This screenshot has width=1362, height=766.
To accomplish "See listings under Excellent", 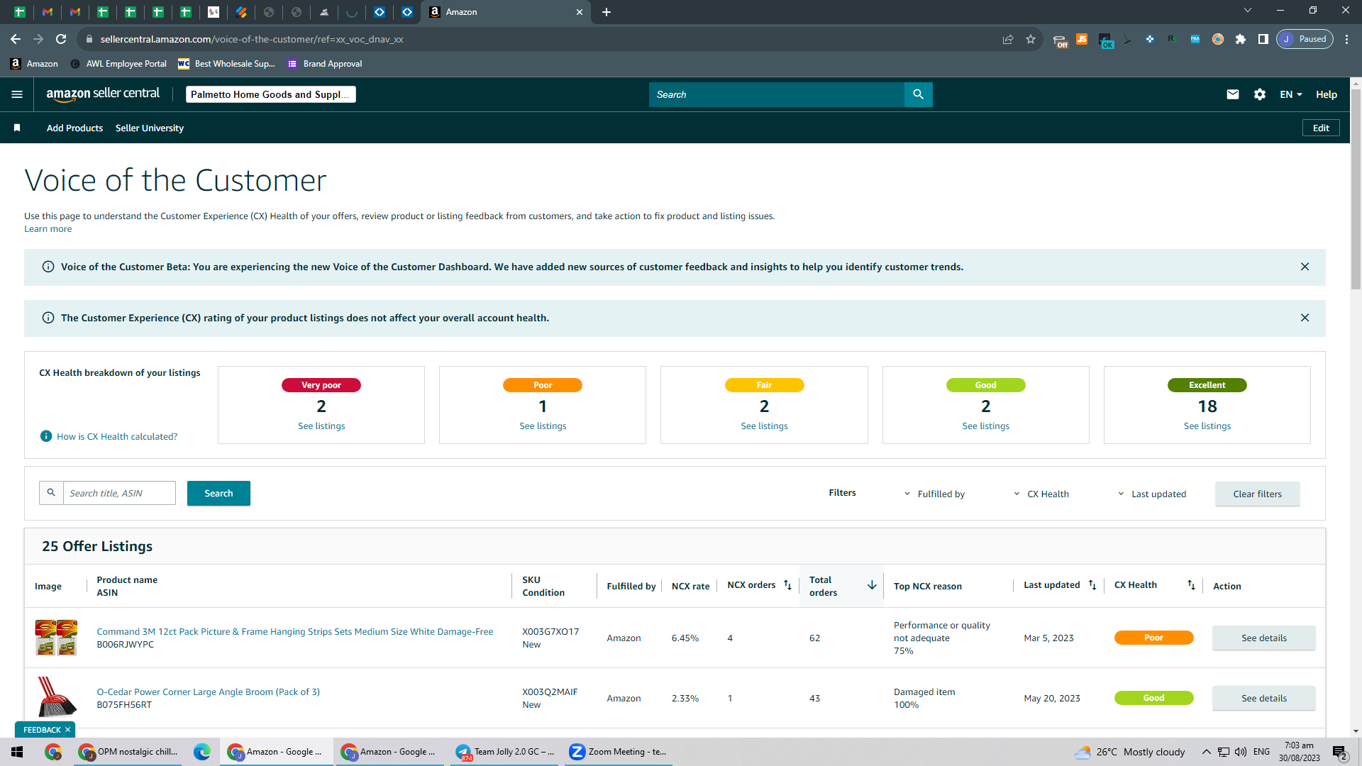I will click(x=1207, y=426).
